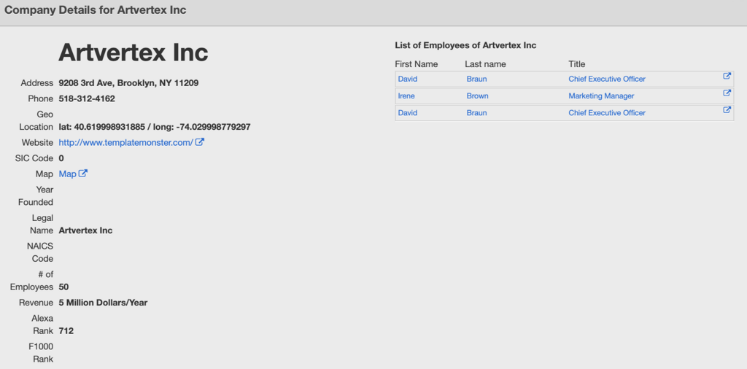
Task: Open the Map link
Action: pos(67,174)
